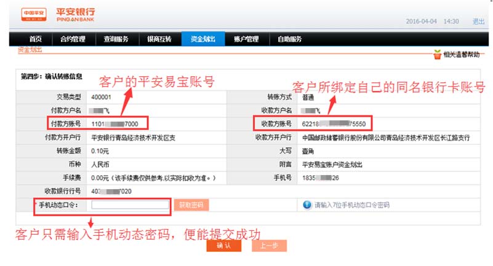The height and width of the screenshot is (266, 493).
Task: Click the 大写 value 壹角
Action: 308,151
